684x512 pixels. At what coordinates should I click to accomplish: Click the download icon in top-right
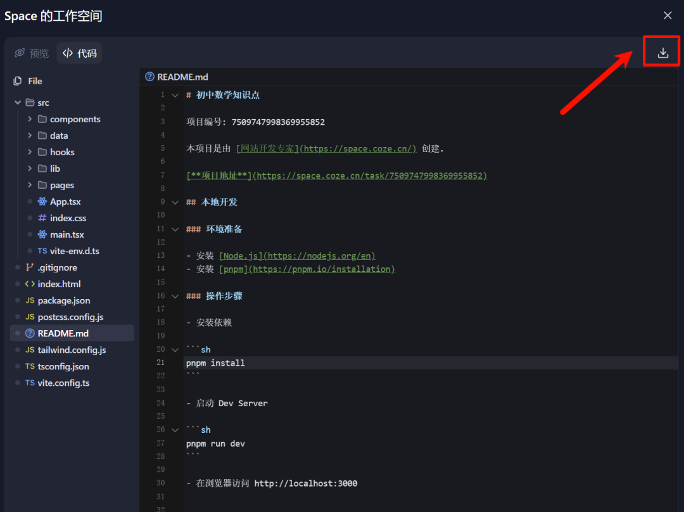(662, 53)
